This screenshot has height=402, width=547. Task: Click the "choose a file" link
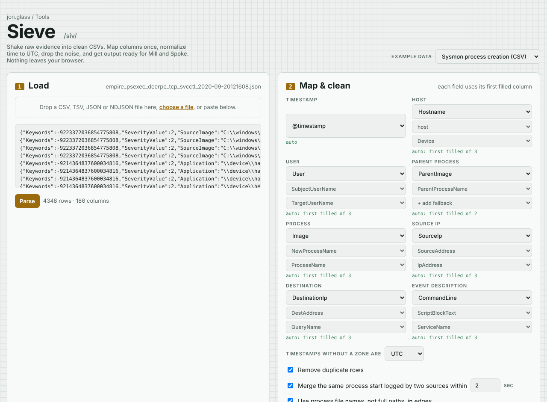coord(176,107)
